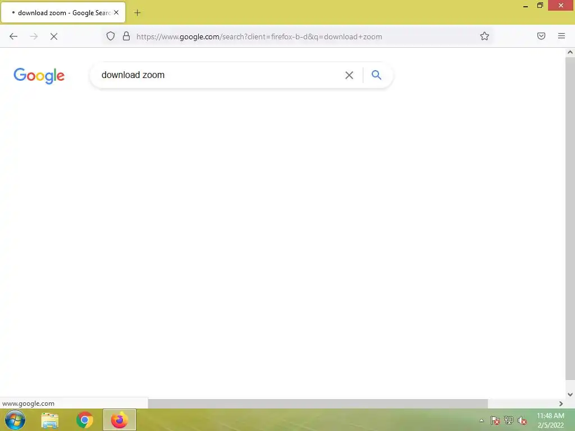Restore down the Firefox window

click(540, 6)
